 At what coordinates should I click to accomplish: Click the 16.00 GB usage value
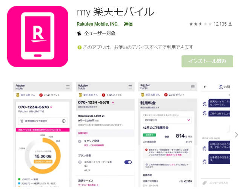pos(43,156)
